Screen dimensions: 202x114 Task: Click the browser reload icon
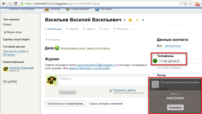coord(16,4)
